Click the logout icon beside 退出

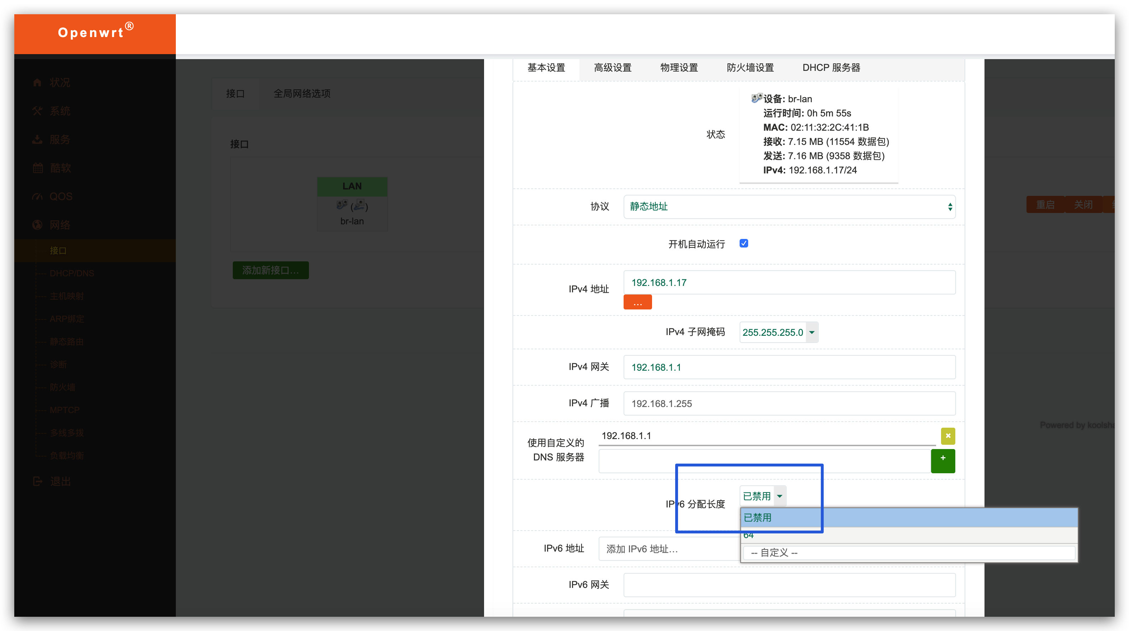point(37,481)
